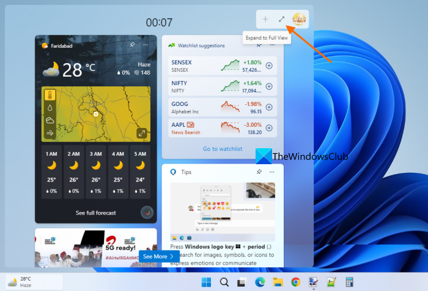The image size is (428, 291).
Task: Click the Expand to Full View icon
Action: (x=281, y=19)
